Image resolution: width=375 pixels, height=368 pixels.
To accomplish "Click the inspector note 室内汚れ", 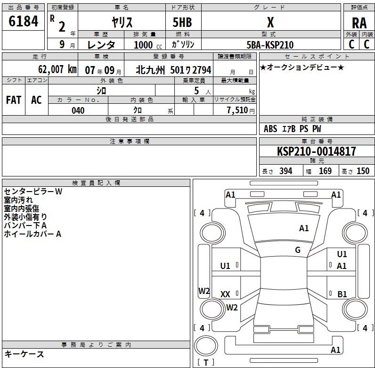I will click(x=18, y=200).
